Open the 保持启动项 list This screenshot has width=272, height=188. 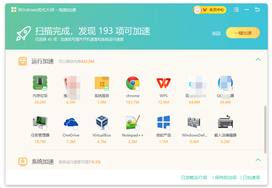[x=226, y=178]
